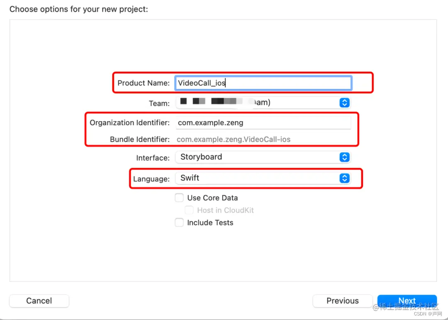
Task: Toggle the Host in CloudKit checkbox
Action: tap(189, 210)
